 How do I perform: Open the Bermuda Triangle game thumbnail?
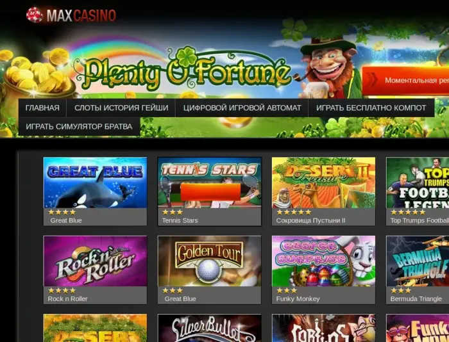click(x=418, y=261)
